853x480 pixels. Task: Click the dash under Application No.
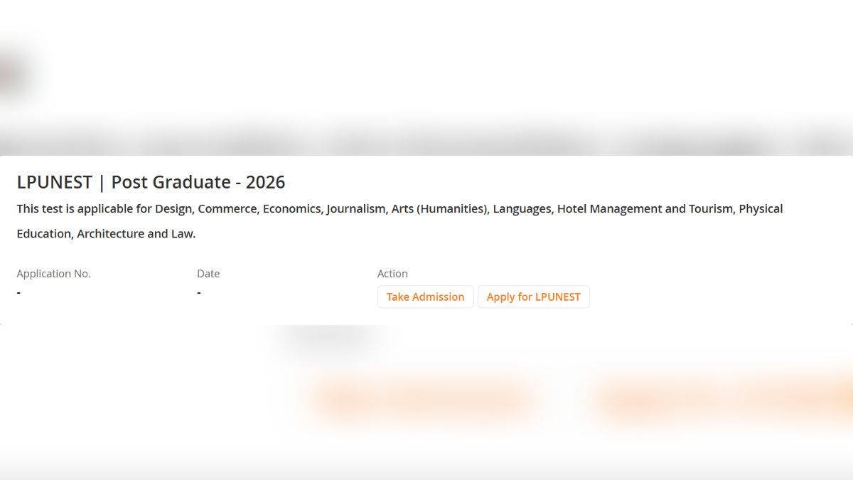click(x=18, y=292)
